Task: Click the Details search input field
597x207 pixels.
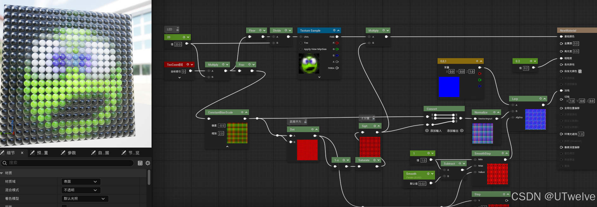Action: tap(67, 163)
